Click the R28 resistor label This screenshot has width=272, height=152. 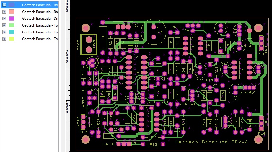[109, 136]
